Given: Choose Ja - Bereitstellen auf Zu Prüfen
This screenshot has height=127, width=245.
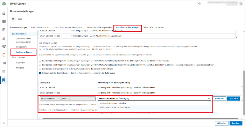Looking at the screenshot, I should (154, 103).
